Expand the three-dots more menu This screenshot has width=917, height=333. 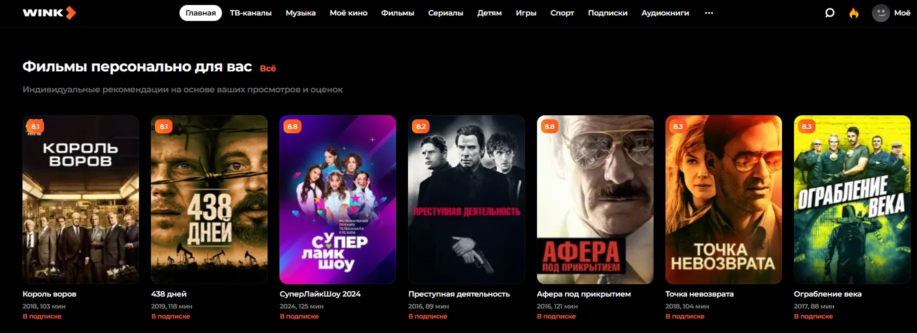pos(709,13)
